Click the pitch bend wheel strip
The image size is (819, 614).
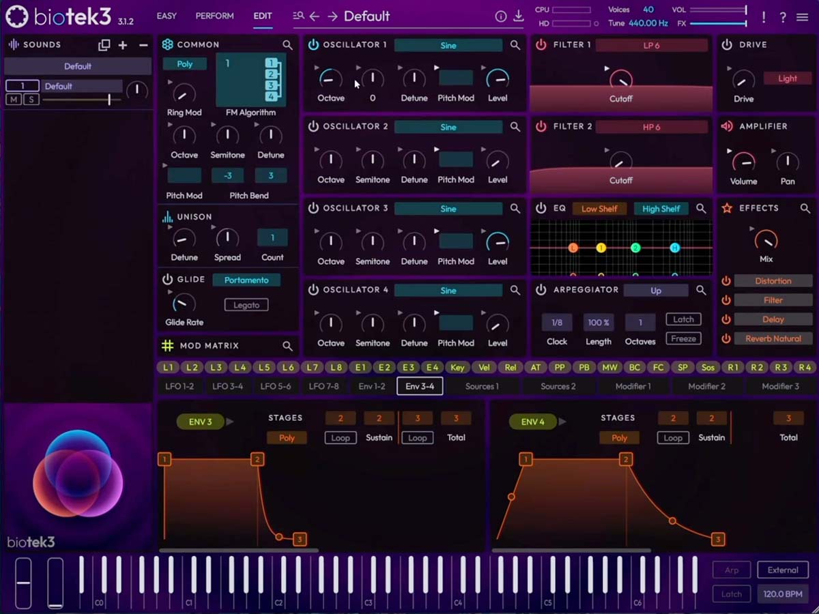(x=24, y=583)
